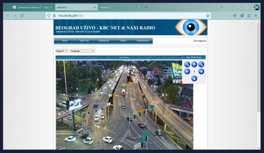Tilt the camera up

[x=194, y=64]
